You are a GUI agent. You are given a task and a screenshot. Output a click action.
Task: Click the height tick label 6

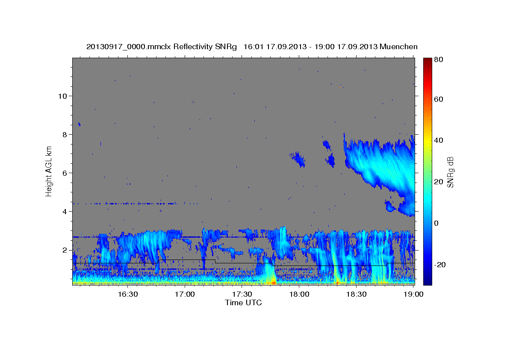pyautogui.click(x=65, y=173)
